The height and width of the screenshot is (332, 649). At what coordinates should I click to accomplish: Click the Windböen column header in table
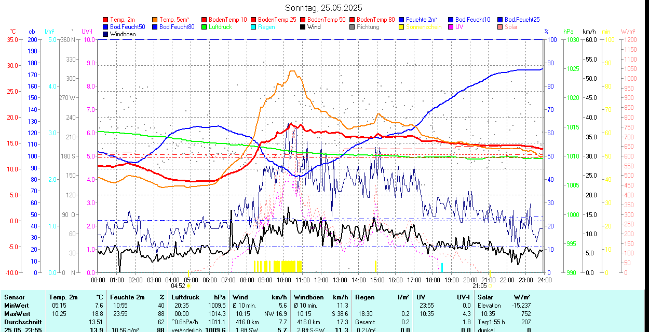point(308,297)
